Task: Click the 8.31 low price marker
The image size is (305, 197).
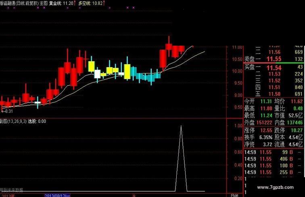Action: tap(7, 111)
